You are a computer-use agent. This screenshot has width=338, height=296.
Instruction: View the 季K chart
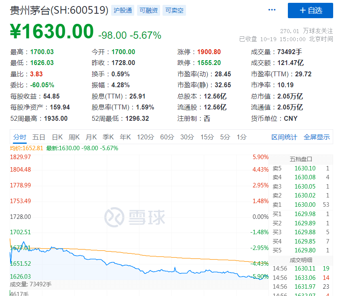pyautogui.click(x=108, y=137)
